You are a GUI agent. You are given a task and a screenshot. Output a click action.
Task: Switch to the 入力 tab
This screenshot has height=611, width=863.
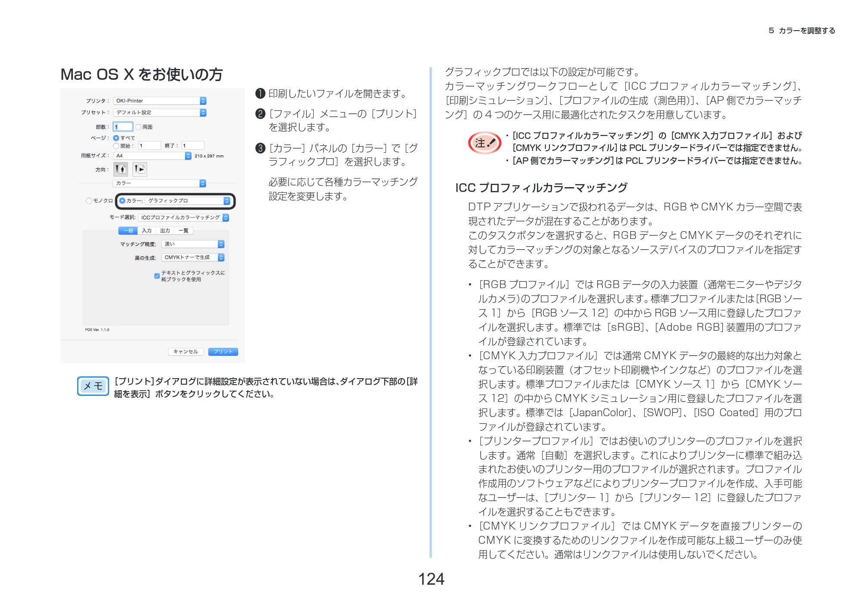tap(147, 231)
